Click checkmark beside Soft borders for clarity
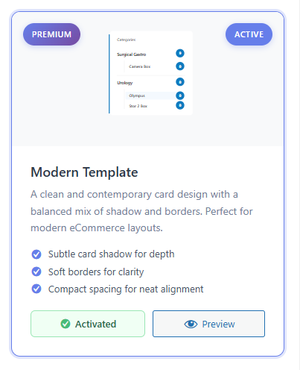The image size is (300, 370). click(x=36, y=272)
